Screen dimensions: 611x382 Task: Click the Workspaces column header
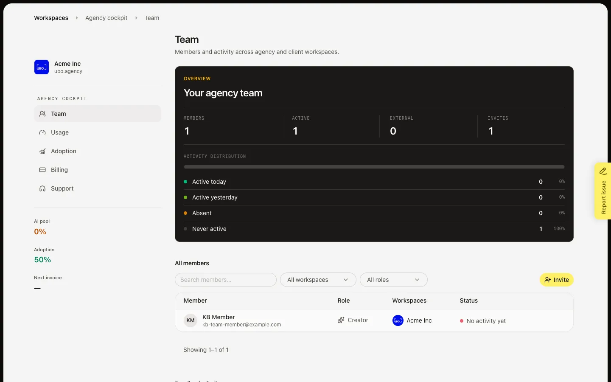pos(409,301)
